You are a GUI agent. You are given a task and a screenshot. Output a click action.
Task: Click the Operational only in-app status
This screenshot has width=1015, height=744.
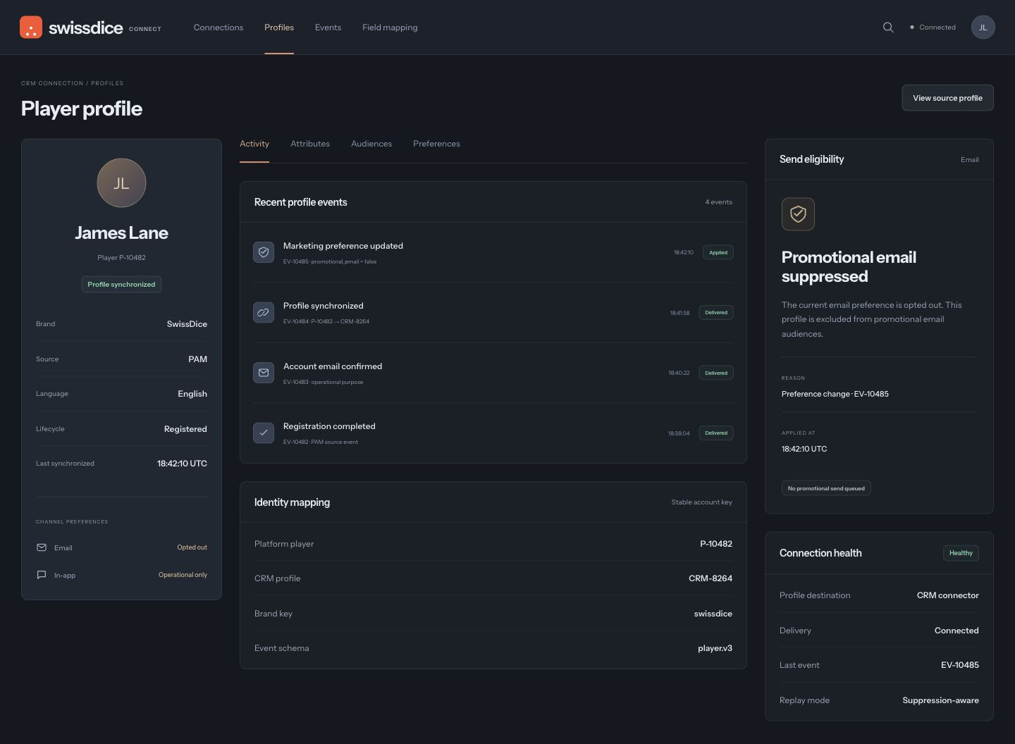183,575
